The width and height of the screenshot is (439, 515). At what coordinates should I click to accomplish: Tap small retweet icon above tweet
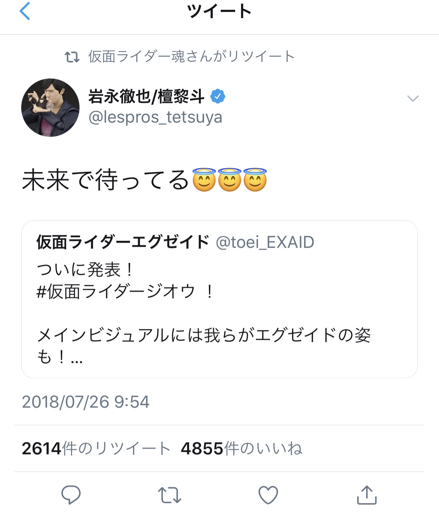(72, 57)
